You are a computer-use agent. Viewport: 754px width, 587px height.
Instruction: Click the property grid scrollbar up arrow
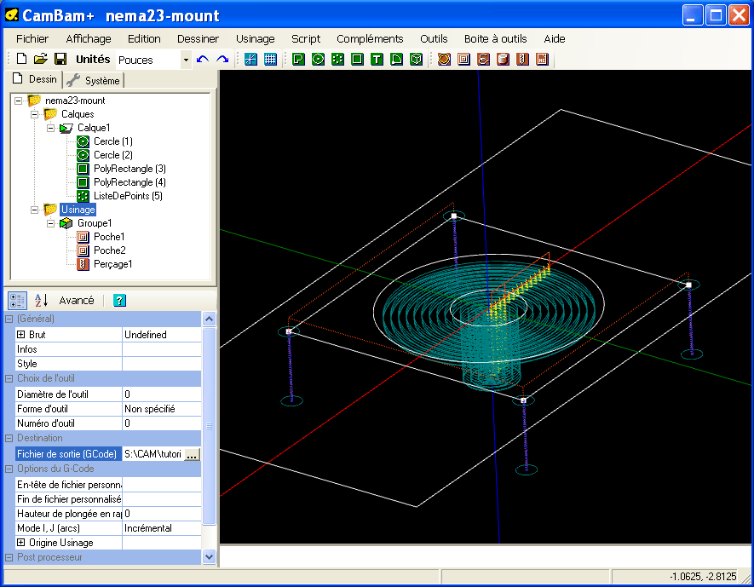coord(210,319)
